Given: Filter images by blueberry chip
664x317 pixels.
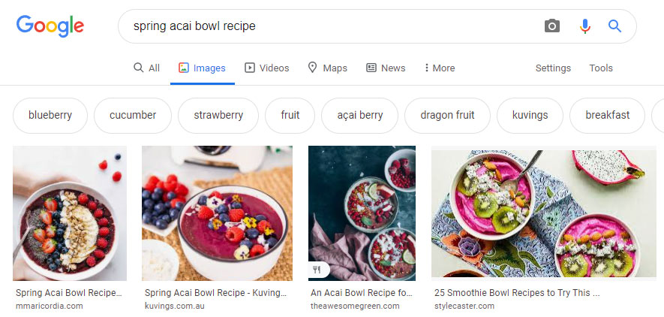Looking at the screenshot, I should tap(50, 115).
